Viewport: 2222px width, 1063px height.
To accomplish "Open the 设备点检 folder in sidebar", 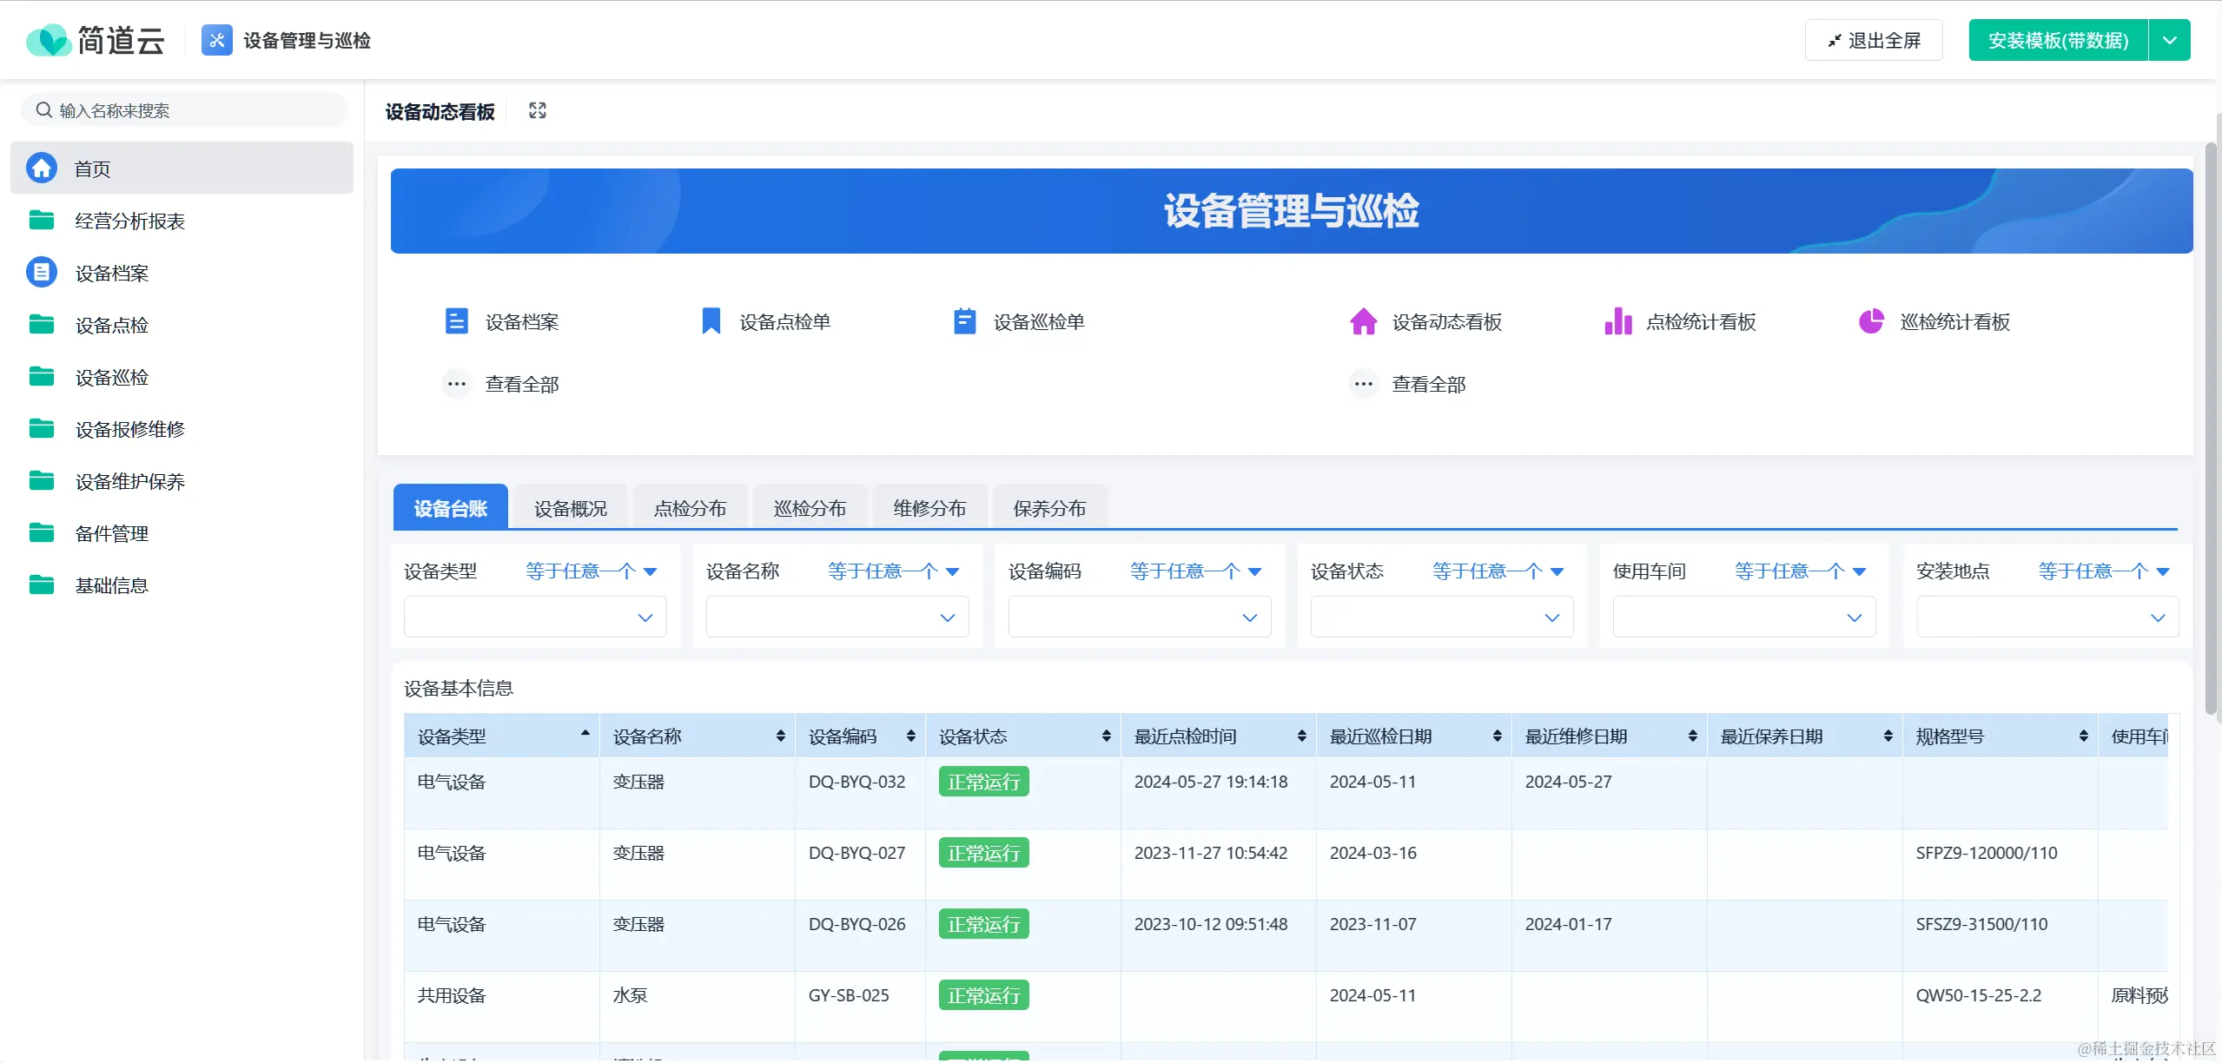I will point(111,325).
